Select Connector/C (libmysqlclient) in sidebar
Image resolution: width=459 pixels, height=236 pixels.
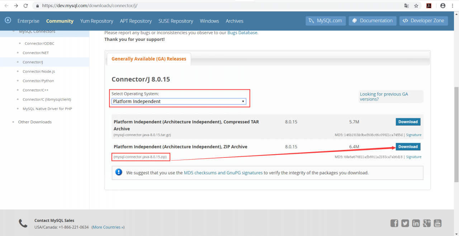(47, 99)
